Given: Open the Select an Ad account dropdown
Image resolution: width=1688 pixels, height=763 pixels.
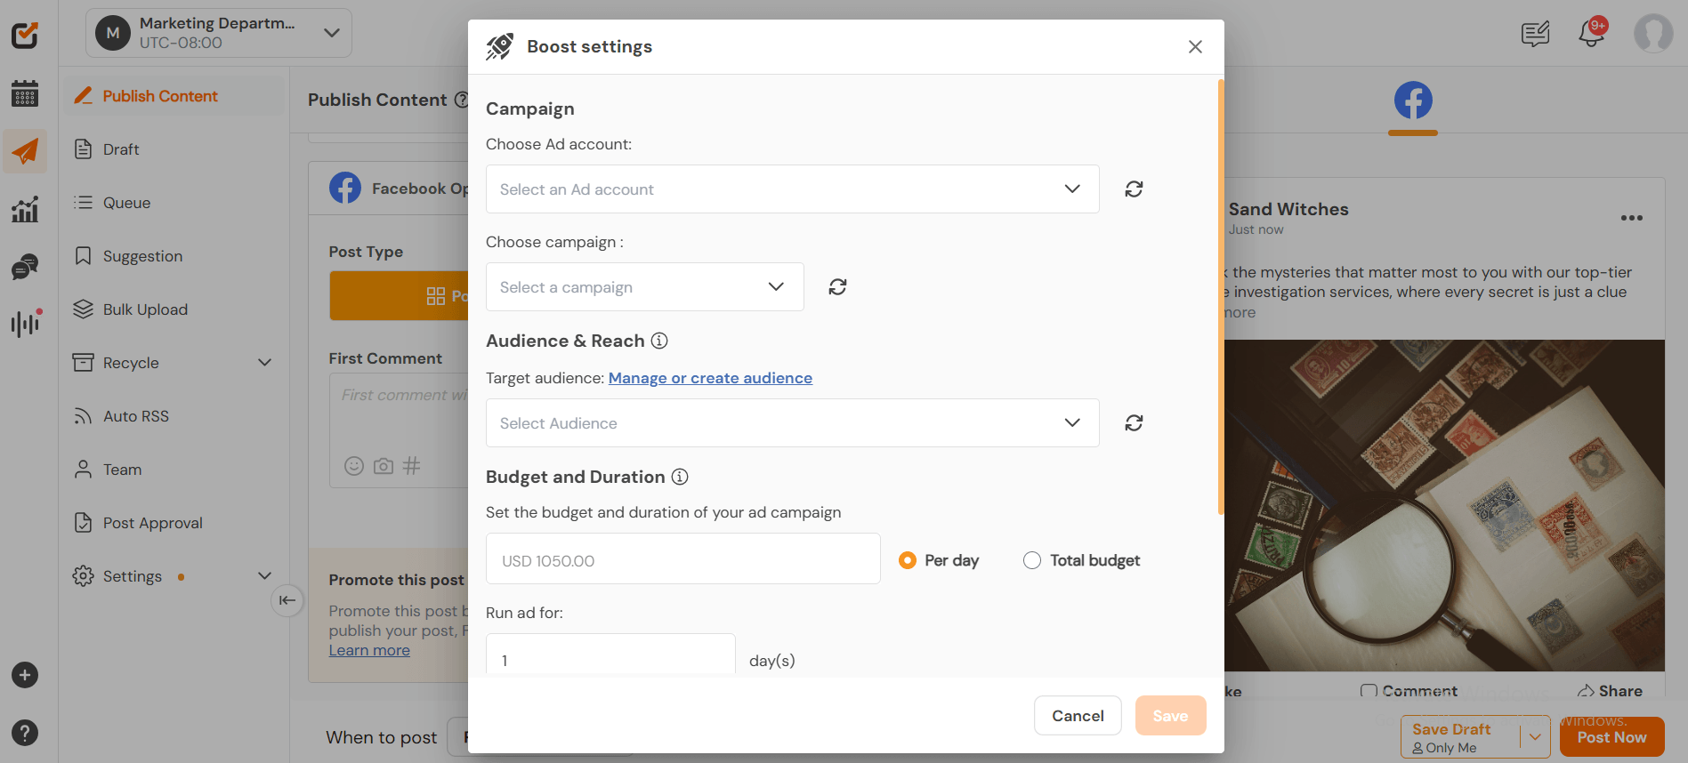Looking at the screenshot, I should pyautogui.click(x=793, y=189).
